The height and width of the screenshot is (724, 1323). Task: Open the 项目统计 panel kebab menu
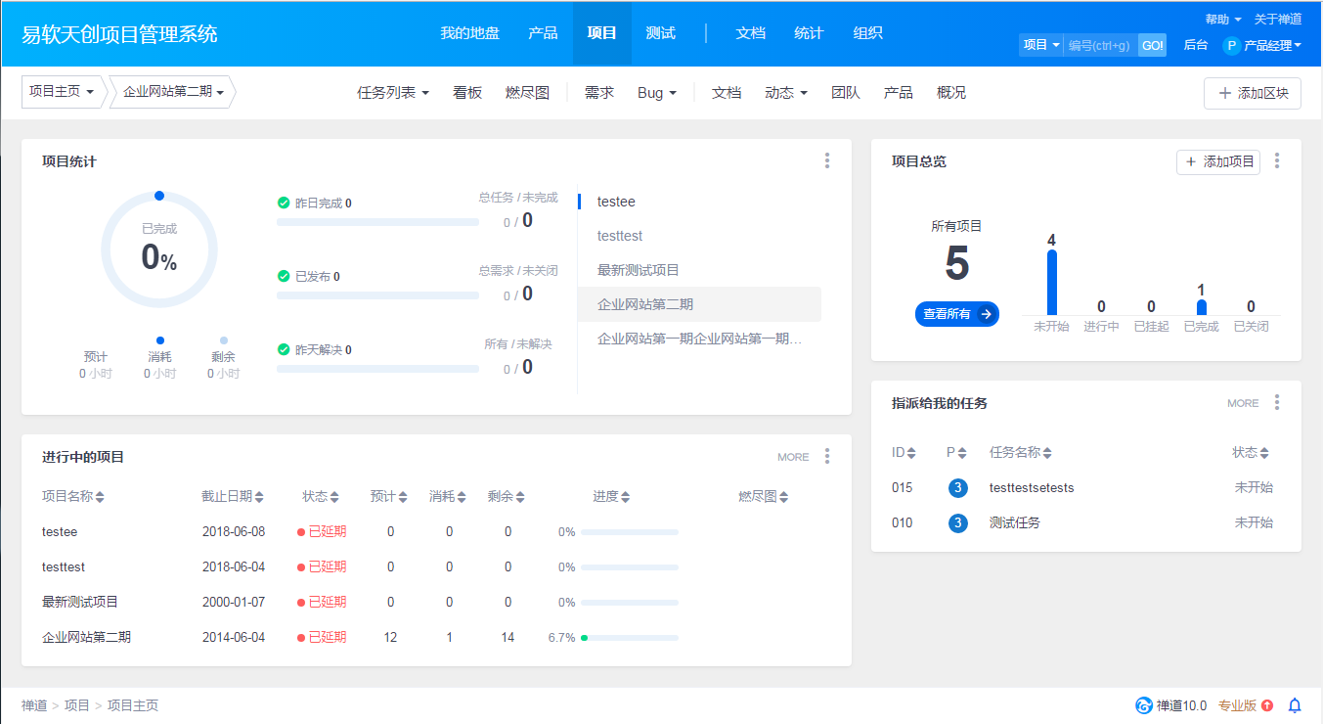pos(826,160)
